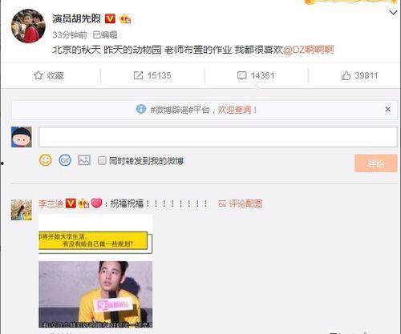The height and width of the screenshot is (334, 401).
Task: Open the emoji picker smiley icon
Action: pyautogui.click(x=46, y=160)
